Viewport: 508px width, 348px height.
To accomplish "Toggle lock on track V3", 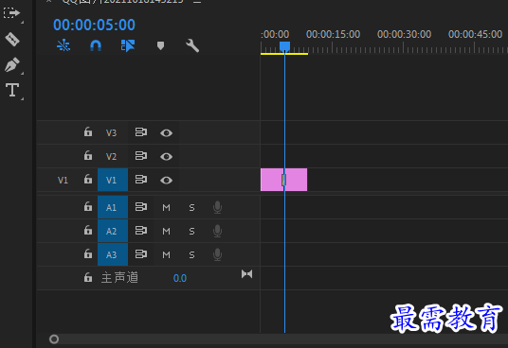I will [x=88, y=131].
